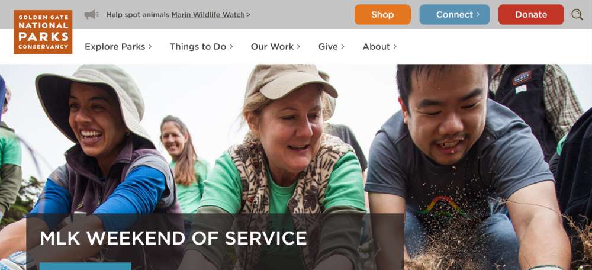592x270 pixels.
Task: Go home via Golden Gate Parks Conservancy logo
Action: pos(43,32)
